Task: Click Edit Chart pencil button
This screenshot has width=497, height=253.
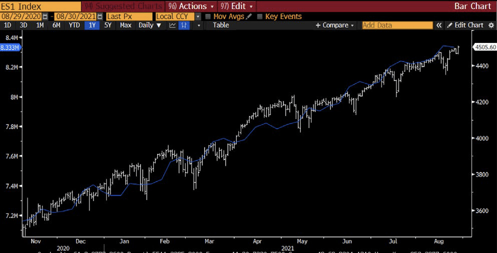Action: (465, 25)
